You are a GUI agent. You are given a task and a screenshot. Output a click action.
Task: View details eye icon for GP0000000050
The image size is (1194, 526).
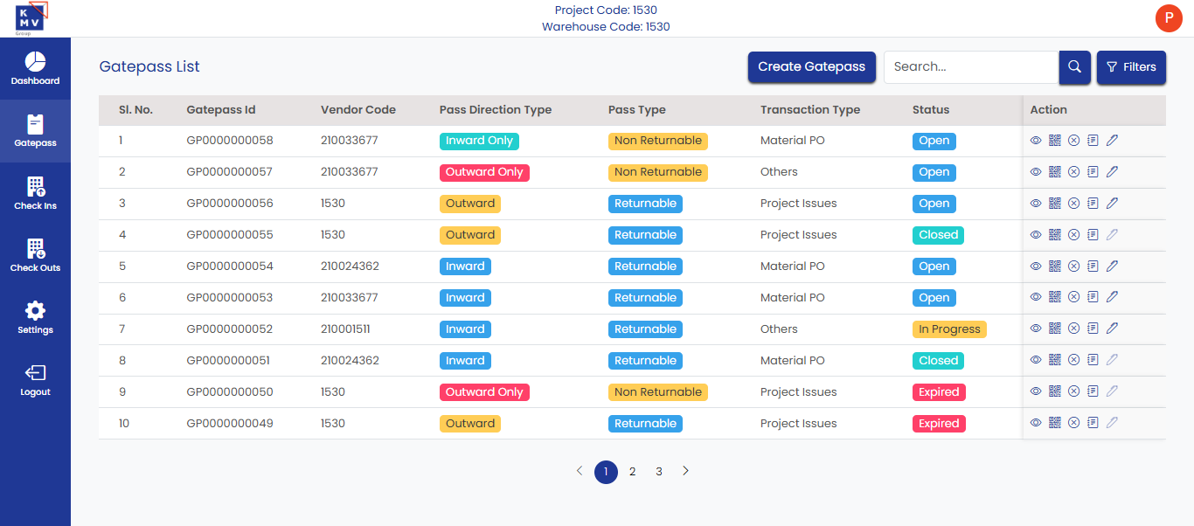(x=1036, y=392)
